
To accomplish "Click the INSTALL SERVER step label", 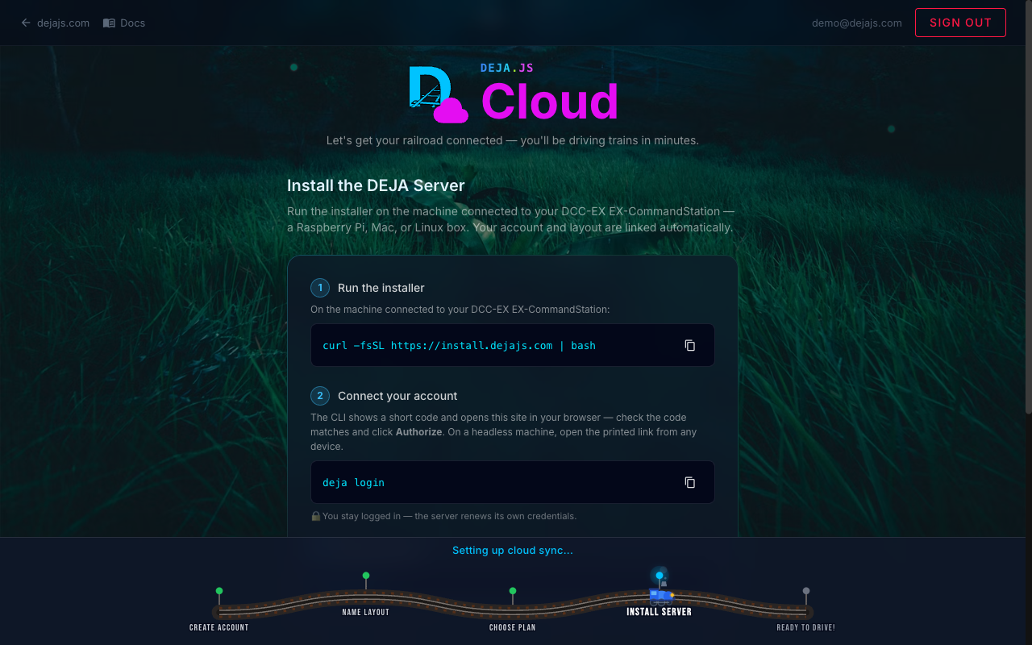I will (660, 612).
